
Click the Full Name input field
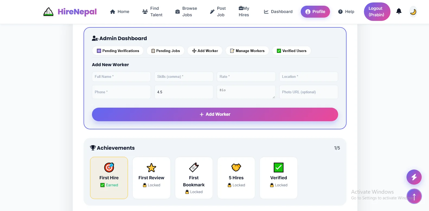[121, 76]
